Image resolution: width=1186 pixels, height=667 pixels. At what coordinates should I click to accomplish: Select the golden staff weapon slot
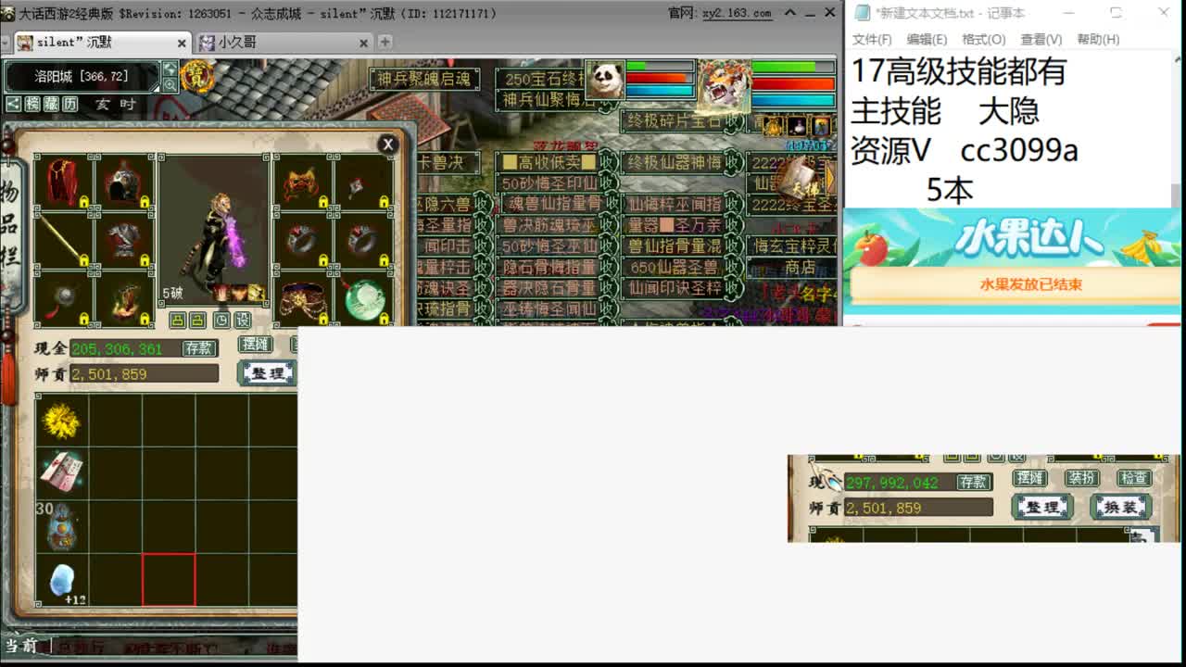click(63, 241)
